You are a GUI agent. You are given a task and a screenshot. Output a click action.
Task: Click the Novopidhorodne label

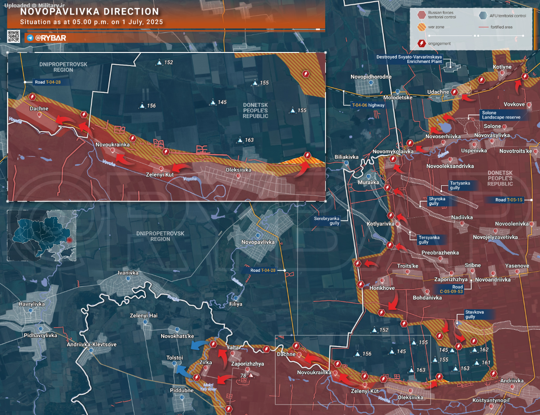371,77
